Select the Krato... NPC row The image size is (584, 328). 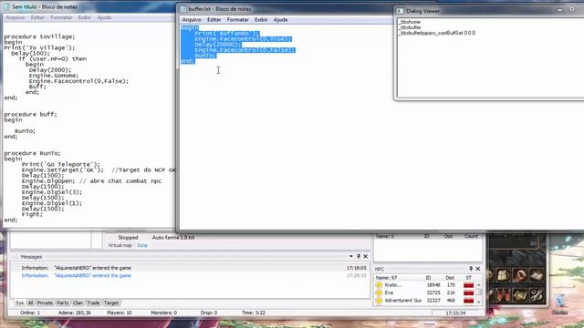click(424, 285)
